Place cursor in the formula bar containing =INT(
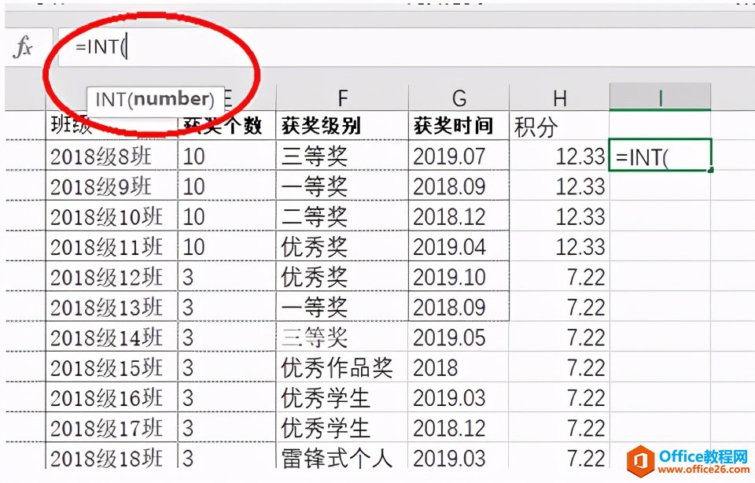755x483 pixels. [407, 47]
